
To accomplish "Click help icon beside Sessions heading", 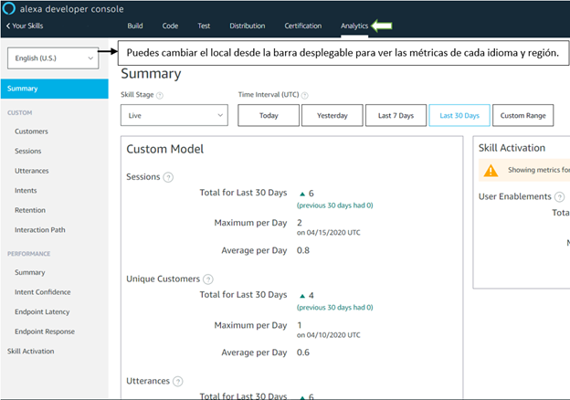I will (168, 177).
